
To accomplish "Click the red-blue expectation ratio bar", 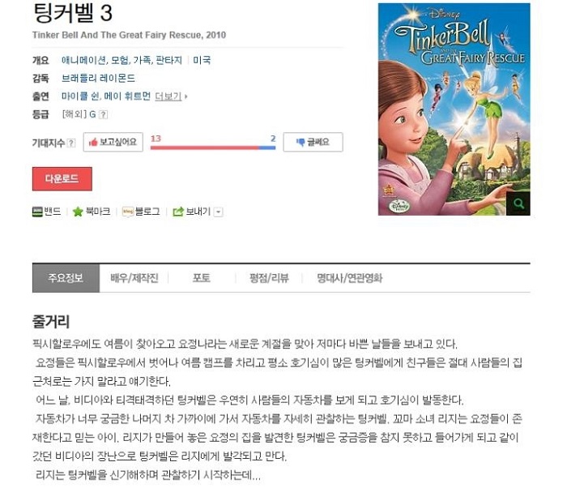I will pos(213,148).
